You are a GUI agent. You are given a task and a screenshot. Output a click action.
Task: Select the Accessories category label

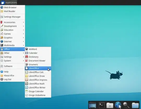(x=10, y=22)
